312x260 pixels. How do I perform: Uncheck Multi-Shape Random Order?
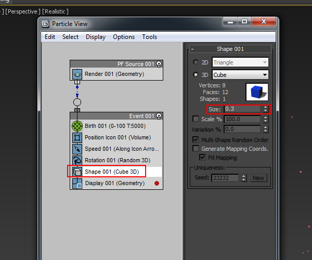(x=196, y=139)
